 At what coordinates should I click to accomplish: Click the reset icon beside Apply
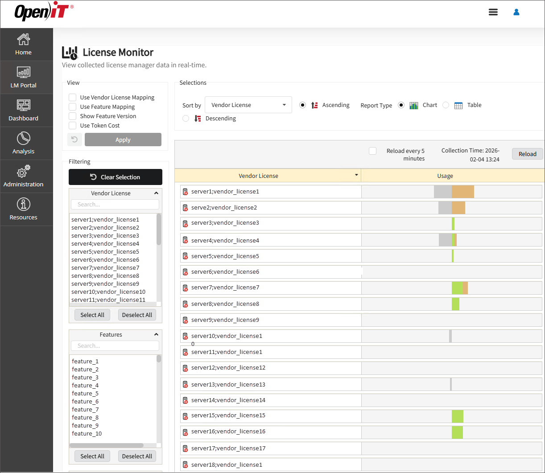point(74,140)
